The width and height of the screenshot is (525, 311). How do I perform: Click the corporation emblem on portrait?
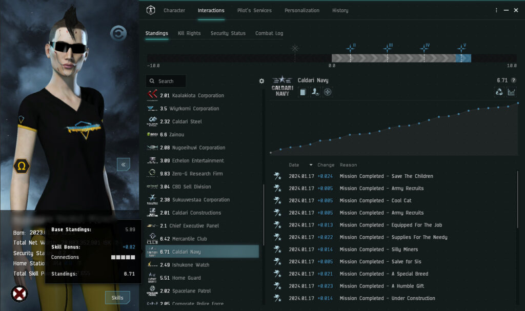(118, 33)
